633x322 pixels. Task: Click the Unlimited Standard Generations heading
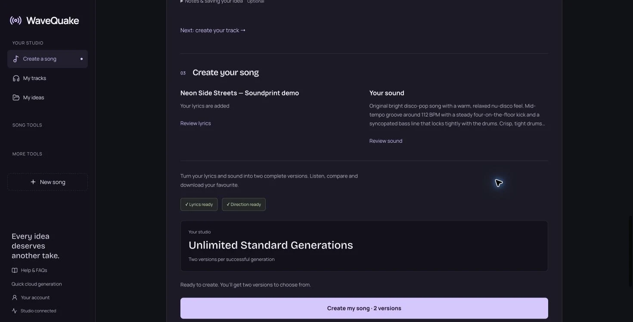click(x=271, y=245)
